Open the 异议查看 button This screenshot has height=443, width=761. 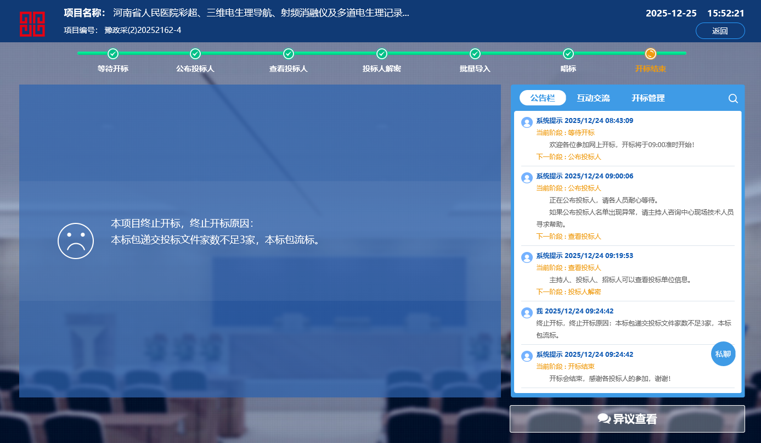(627, 419)
